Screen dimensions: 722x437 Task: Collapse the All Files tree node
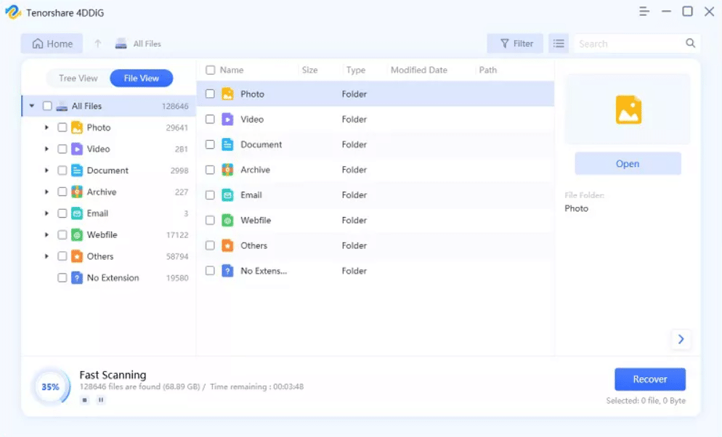[x=32, y=106]
